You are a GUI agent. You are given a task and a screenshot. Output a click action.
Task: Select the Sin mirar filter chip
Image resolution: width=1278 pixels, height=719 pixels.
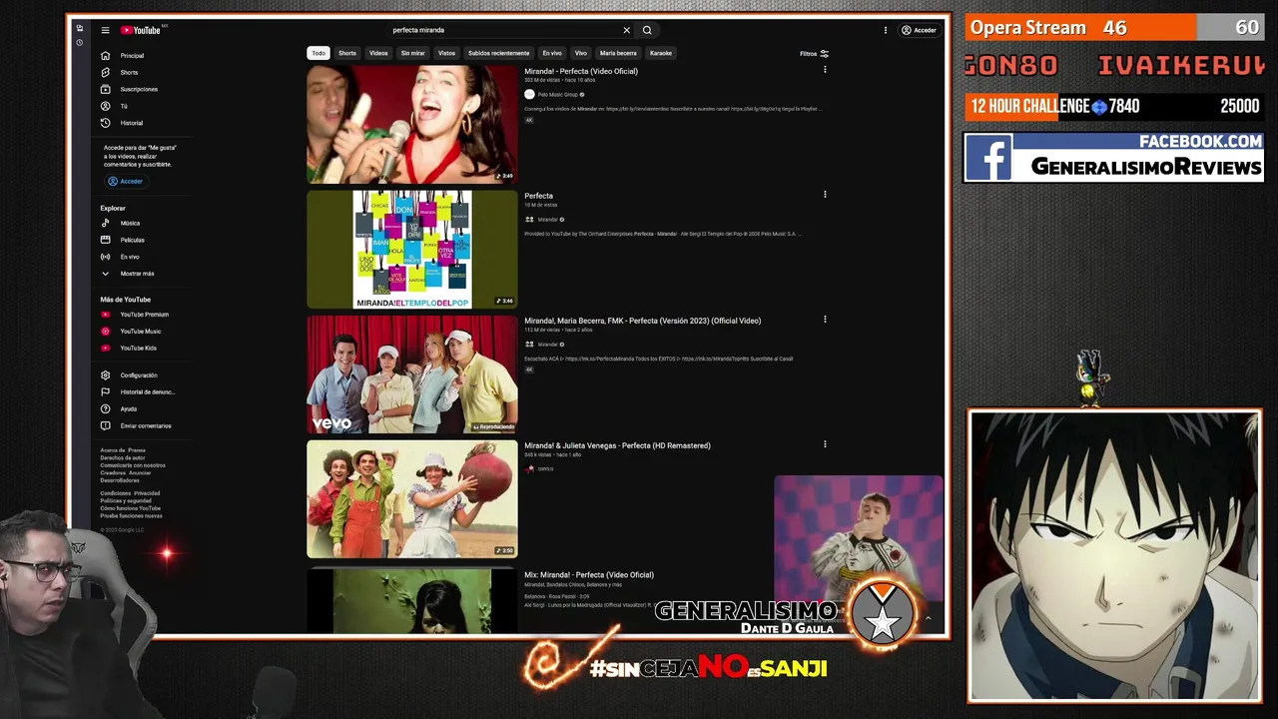click(x=412, y=53)
